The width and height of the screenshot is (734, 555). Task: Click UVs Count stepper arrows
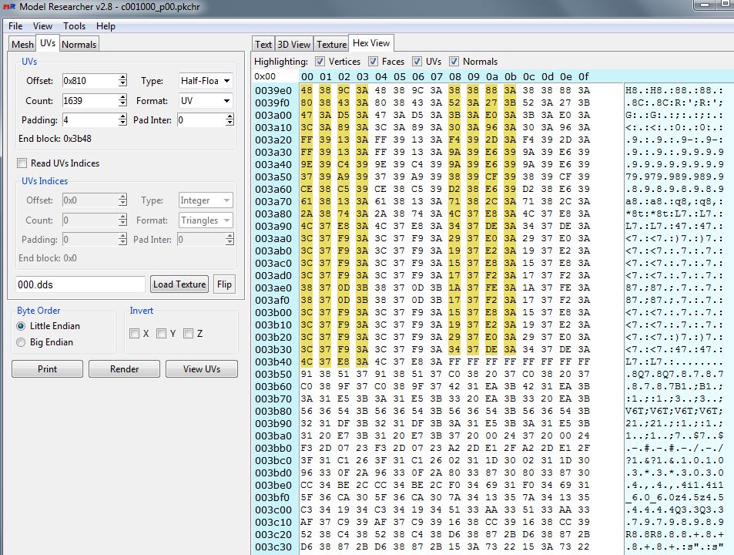(x=122, y=101)
